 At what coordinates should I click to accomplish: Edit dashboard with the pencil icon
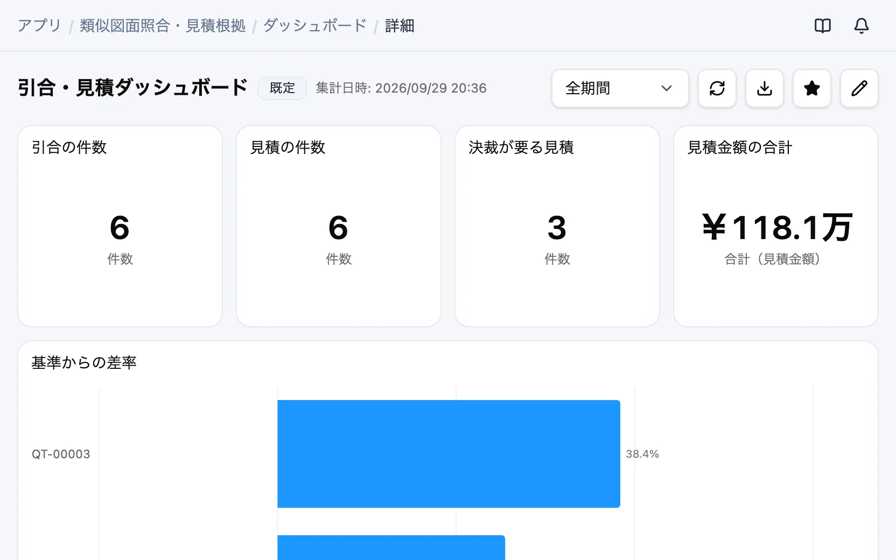pyautogui.click(x=859, y=88)
